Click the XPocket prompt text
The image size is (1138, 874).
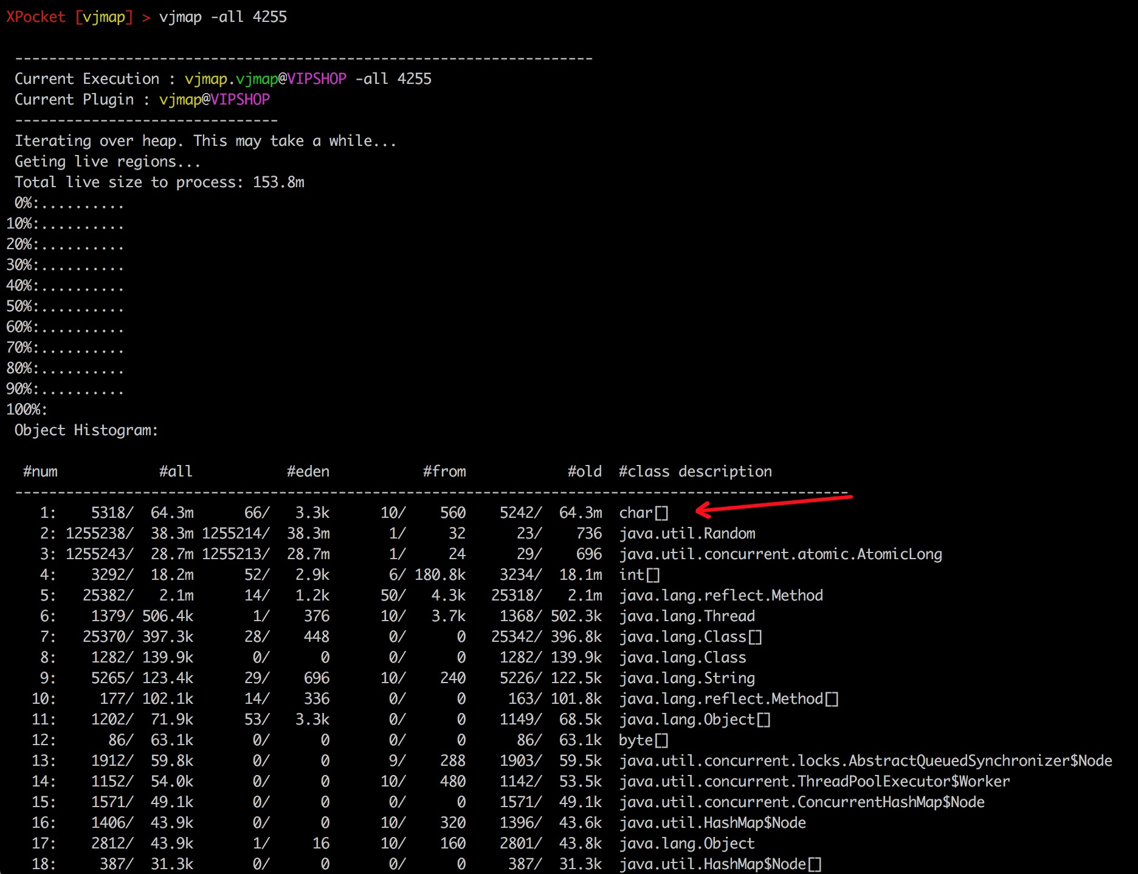click(x=35, y=17)
